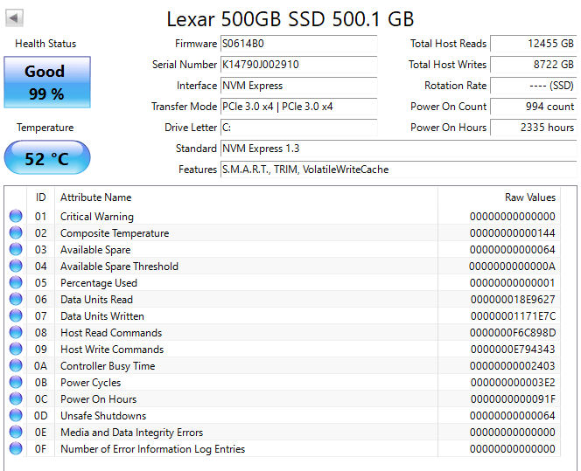581x471 pixels.
Task: Click the Attribute Name column header
Action: [246, 197]
